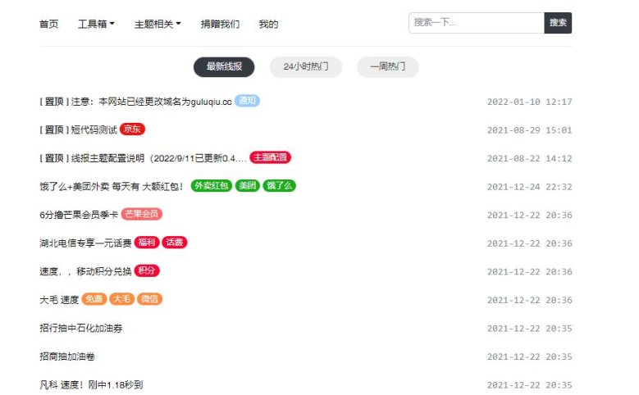Click the timestamp 2021-08-29 15:01
Image resolution: width=639 pixels, height=395 pixels.
[529, 130]
